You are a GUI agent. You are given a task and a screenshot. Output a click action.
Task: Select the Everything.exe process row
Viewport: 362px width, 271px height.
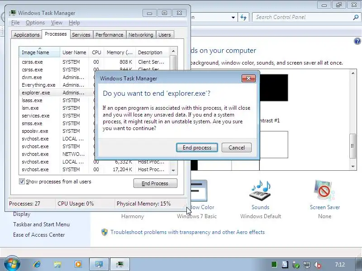coord(57,85)
